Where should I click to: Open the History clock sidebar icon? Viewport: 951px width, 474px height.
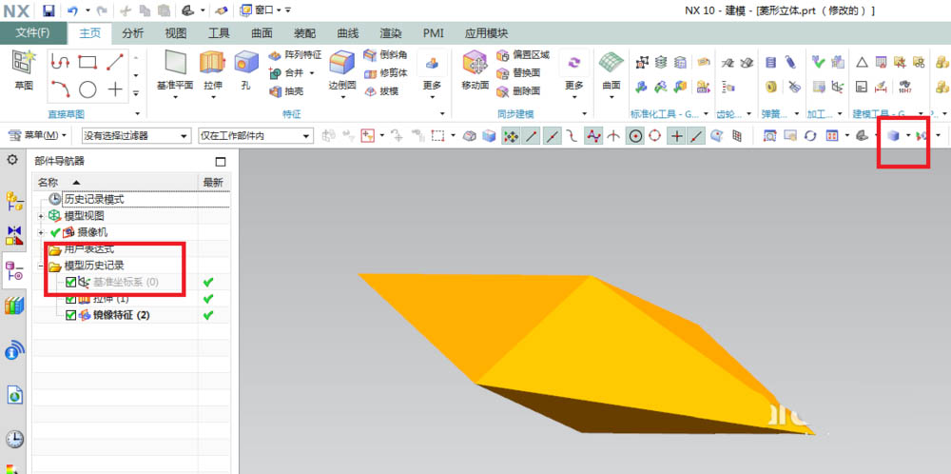click(14, 439)
